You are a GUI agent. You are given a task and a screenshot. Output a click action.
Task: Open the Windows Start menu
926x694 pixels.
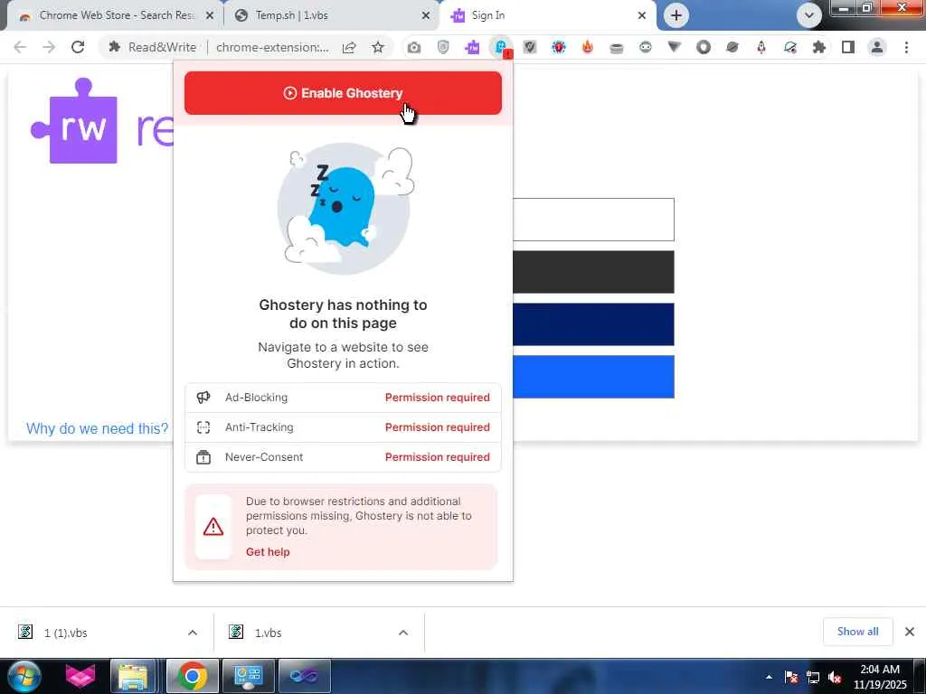click(x=23, y=676)
